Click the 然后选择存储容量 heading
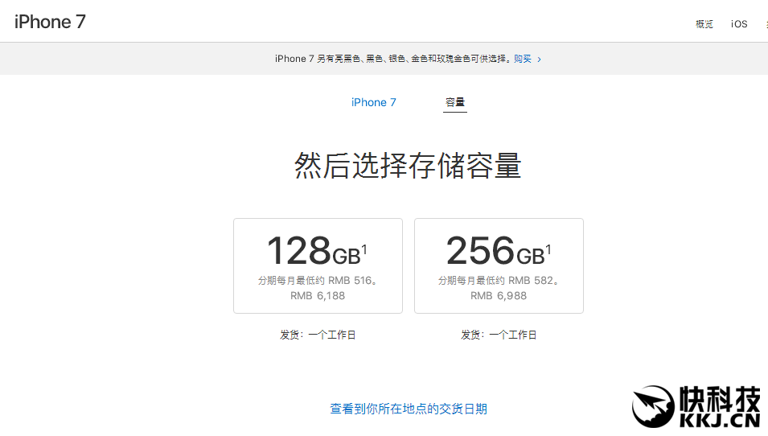 [x=408, y=166]
